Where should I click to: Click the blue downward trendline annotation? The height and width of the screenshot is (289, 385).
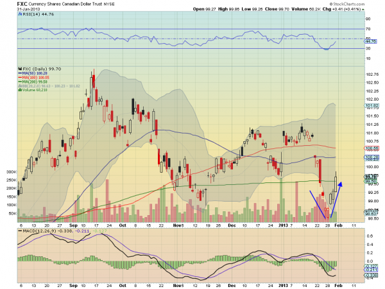pos(318,204)
